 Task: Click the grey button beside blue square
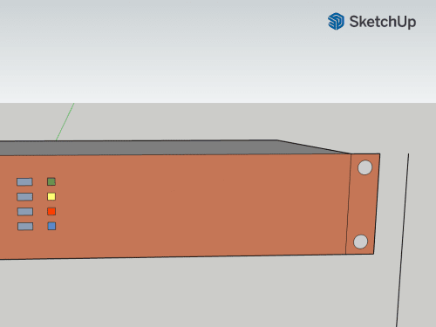point(25,226)
